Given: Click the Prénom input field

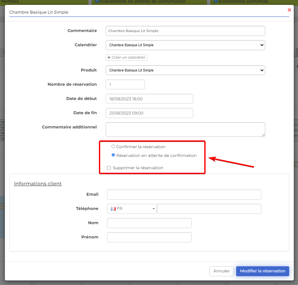Looking at the screenshot, I should (x=149, y=237).
